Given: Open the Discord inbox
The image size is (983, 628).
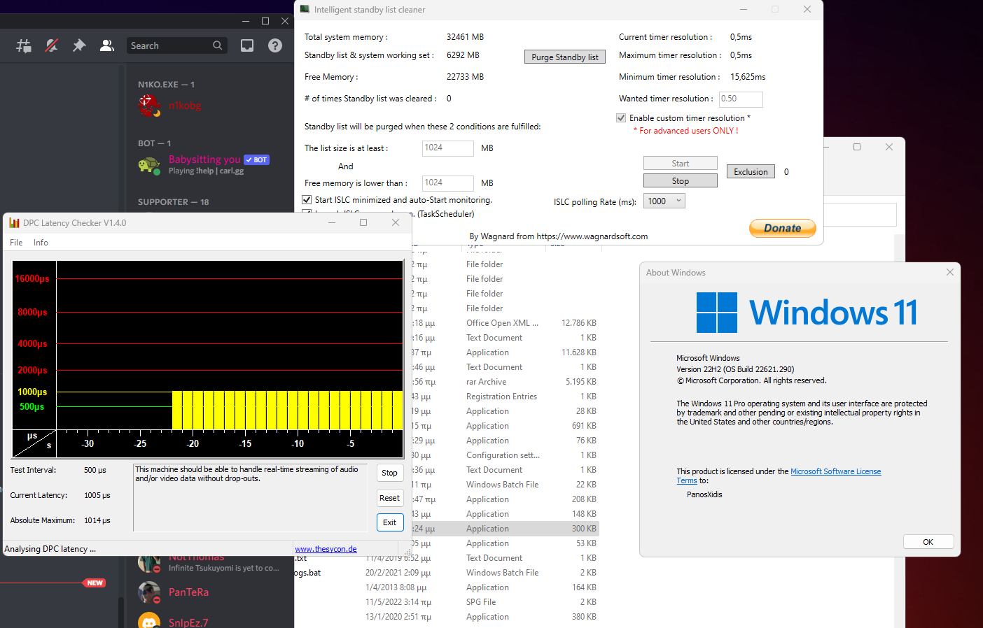Looking at the screenshot, I should [247, 45].
